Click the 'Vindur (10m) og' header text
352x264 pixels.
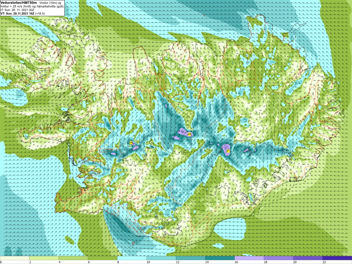click(x=51, y=3)
